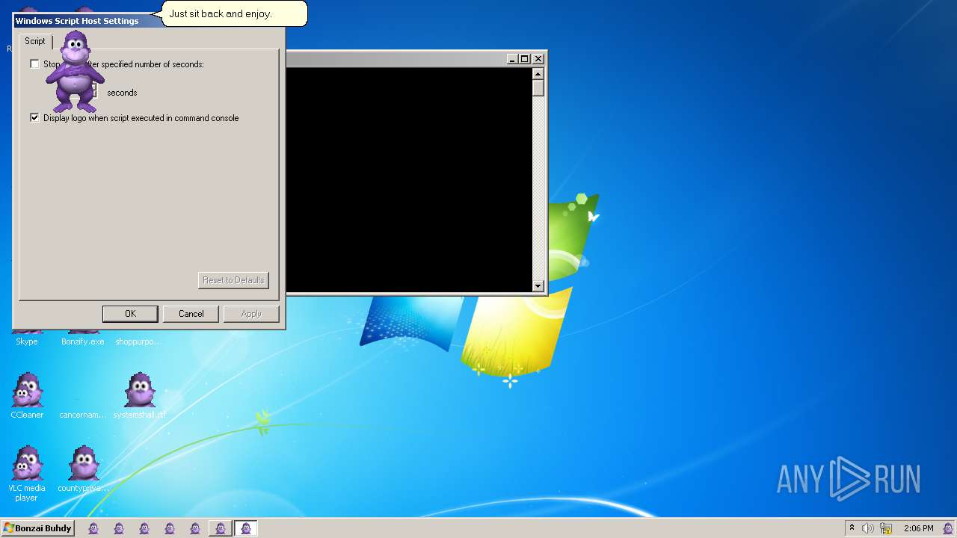Maximize the black console window
The width and height of the screenshot is (957, 538).
pyautogui.click(x=524, y=58)
